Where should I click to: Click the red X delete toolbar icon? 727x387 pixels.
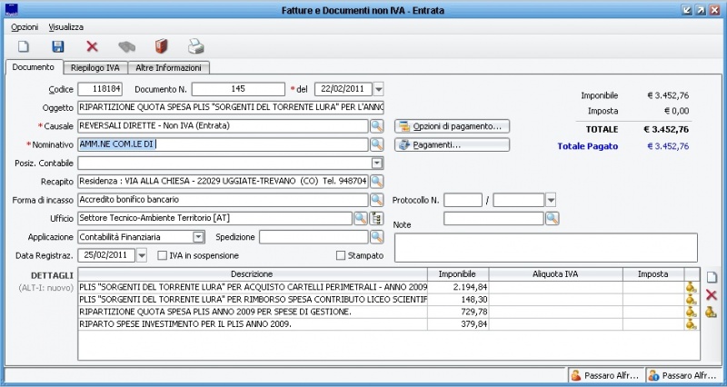pos(92,46)
